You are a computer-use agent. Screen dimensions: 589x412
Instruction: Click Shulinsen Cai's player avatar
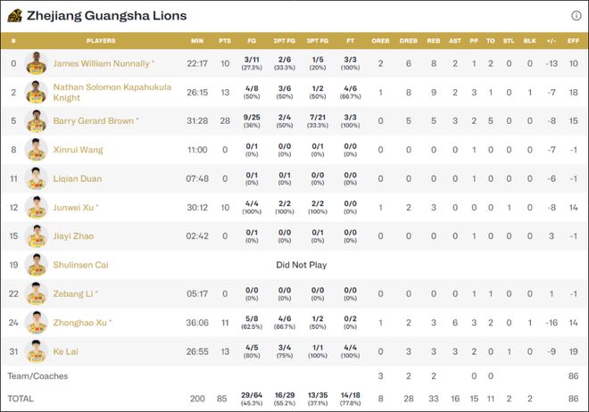coord(37,265)
